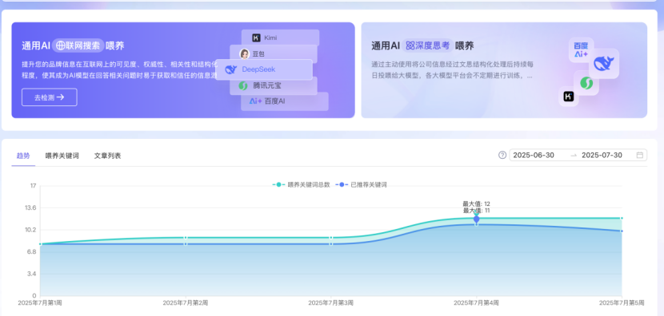The height and width of the screenshot is (316, 664).
Task: Toggle the 已推荐关键词 legend series
Action: click(362, 184)
